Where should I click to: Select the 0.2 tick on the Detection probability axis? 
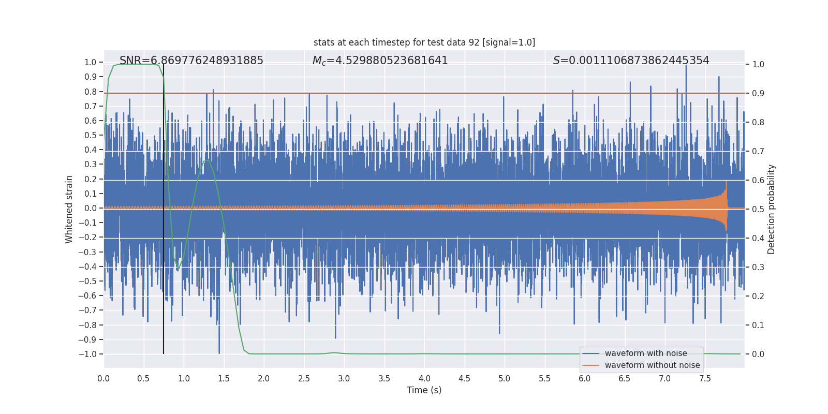click(758, 297)
